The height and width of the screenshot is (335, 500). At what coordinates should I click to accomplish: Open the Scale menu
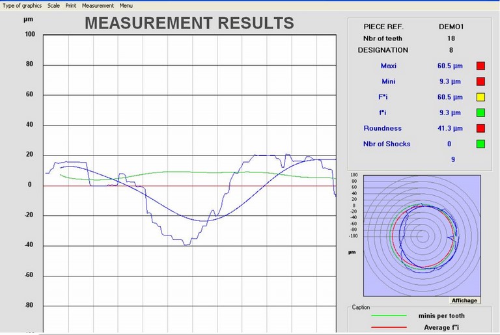pos(53,5)
